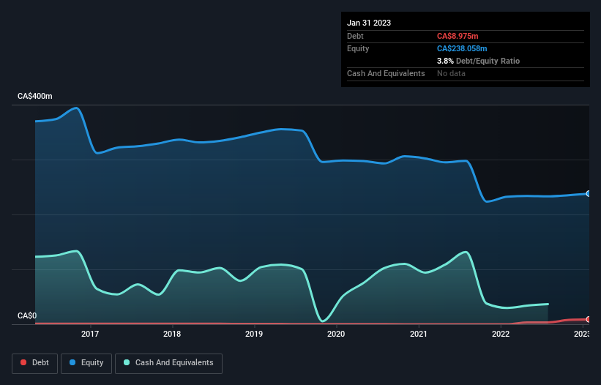This screenshot has width=601, height=385.
Task: Click the 2022 x-axis label
Action: [x=501, y=334]
